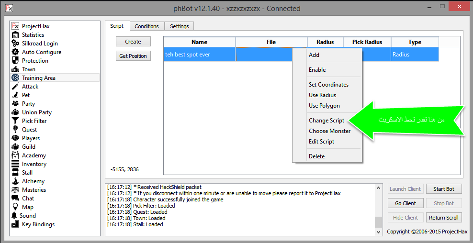Click the Create button
Viewport: 473px width, 243px height.
133,42
